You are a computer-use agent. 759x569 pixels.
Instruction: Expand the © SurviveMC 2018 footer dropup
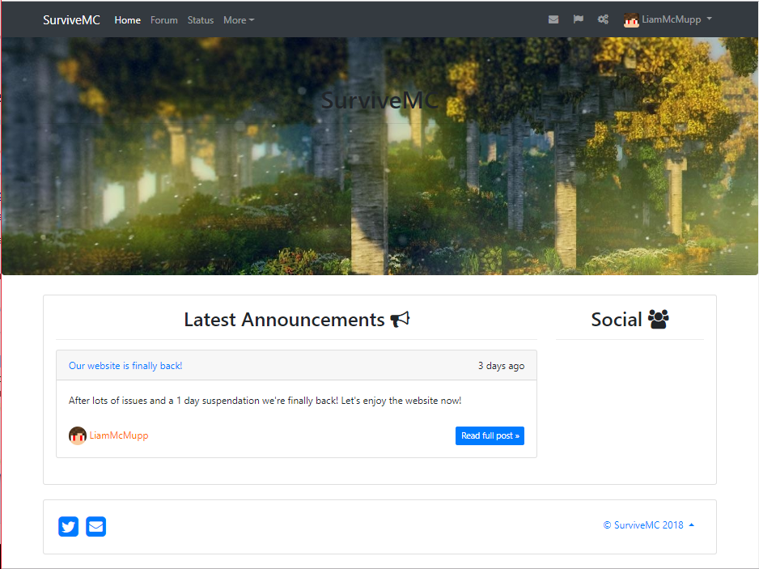649,525
